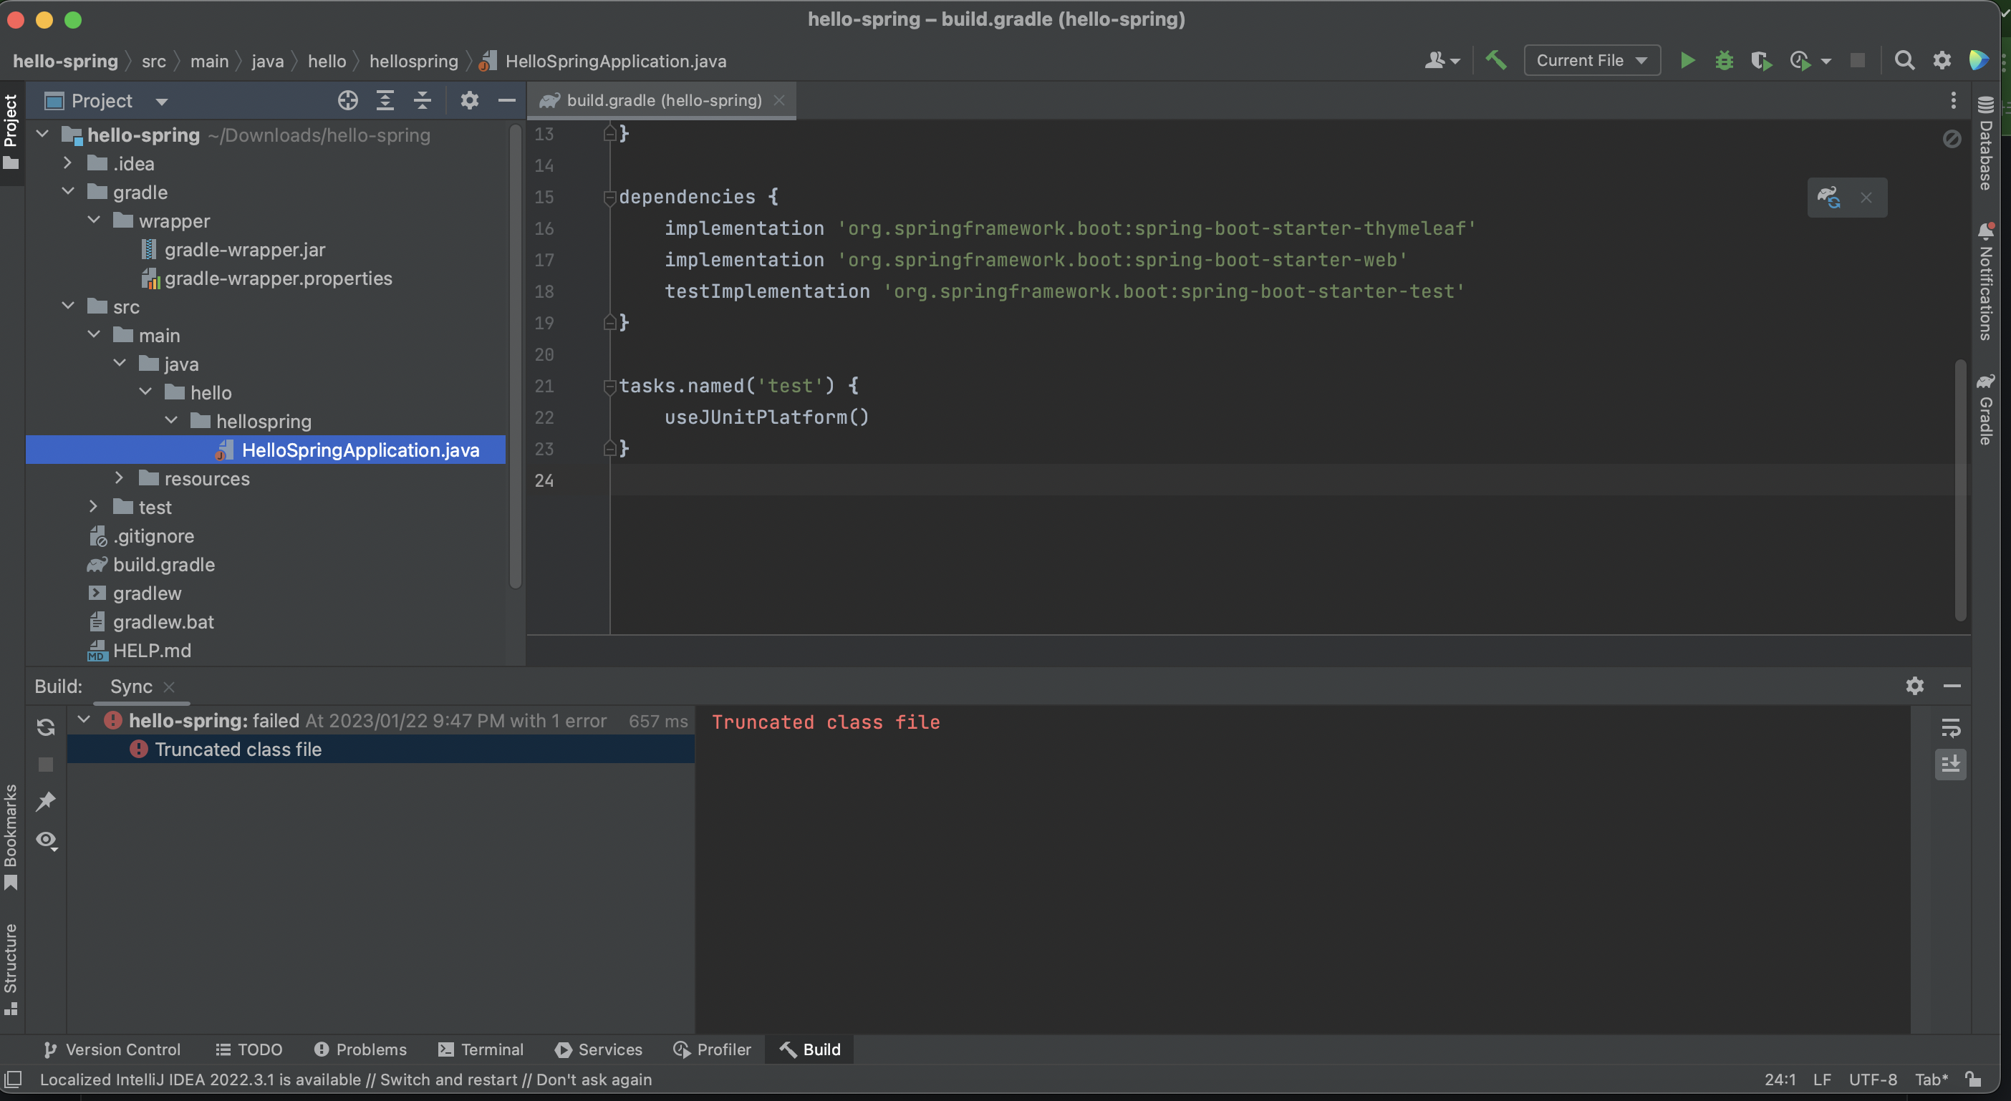Hide the Project panel with minus icon

pyautogui.click(x=506, y=100)
